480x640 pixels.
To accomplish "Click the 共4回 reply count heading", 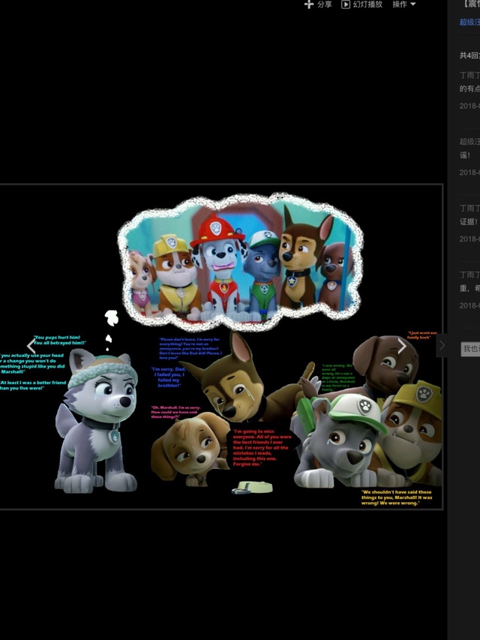I will pos(469,55).
